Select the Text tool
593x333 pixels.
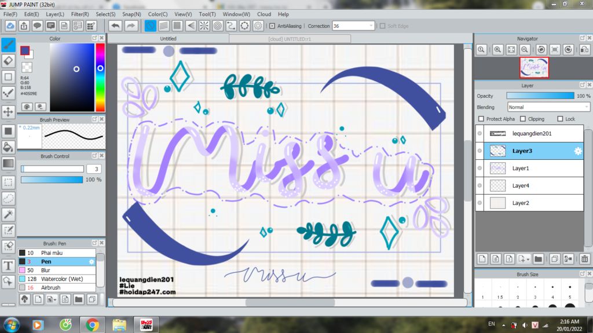(x=8, y=266)
